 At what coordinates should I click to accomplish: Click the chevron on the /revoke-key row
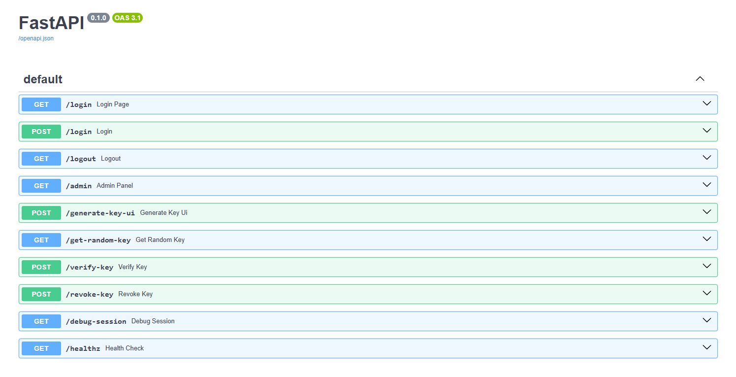tap(707, 293)
